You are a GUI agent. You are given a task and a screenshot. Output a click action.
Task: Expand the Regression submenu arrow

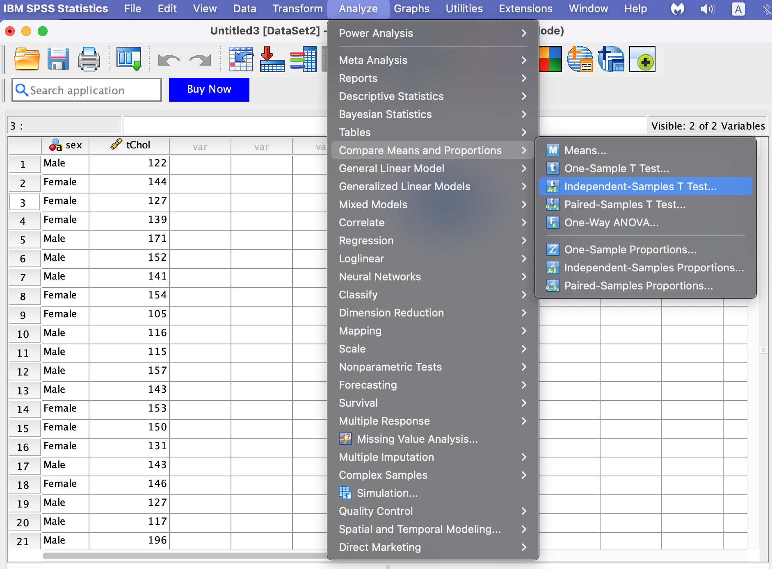(524, 240)
